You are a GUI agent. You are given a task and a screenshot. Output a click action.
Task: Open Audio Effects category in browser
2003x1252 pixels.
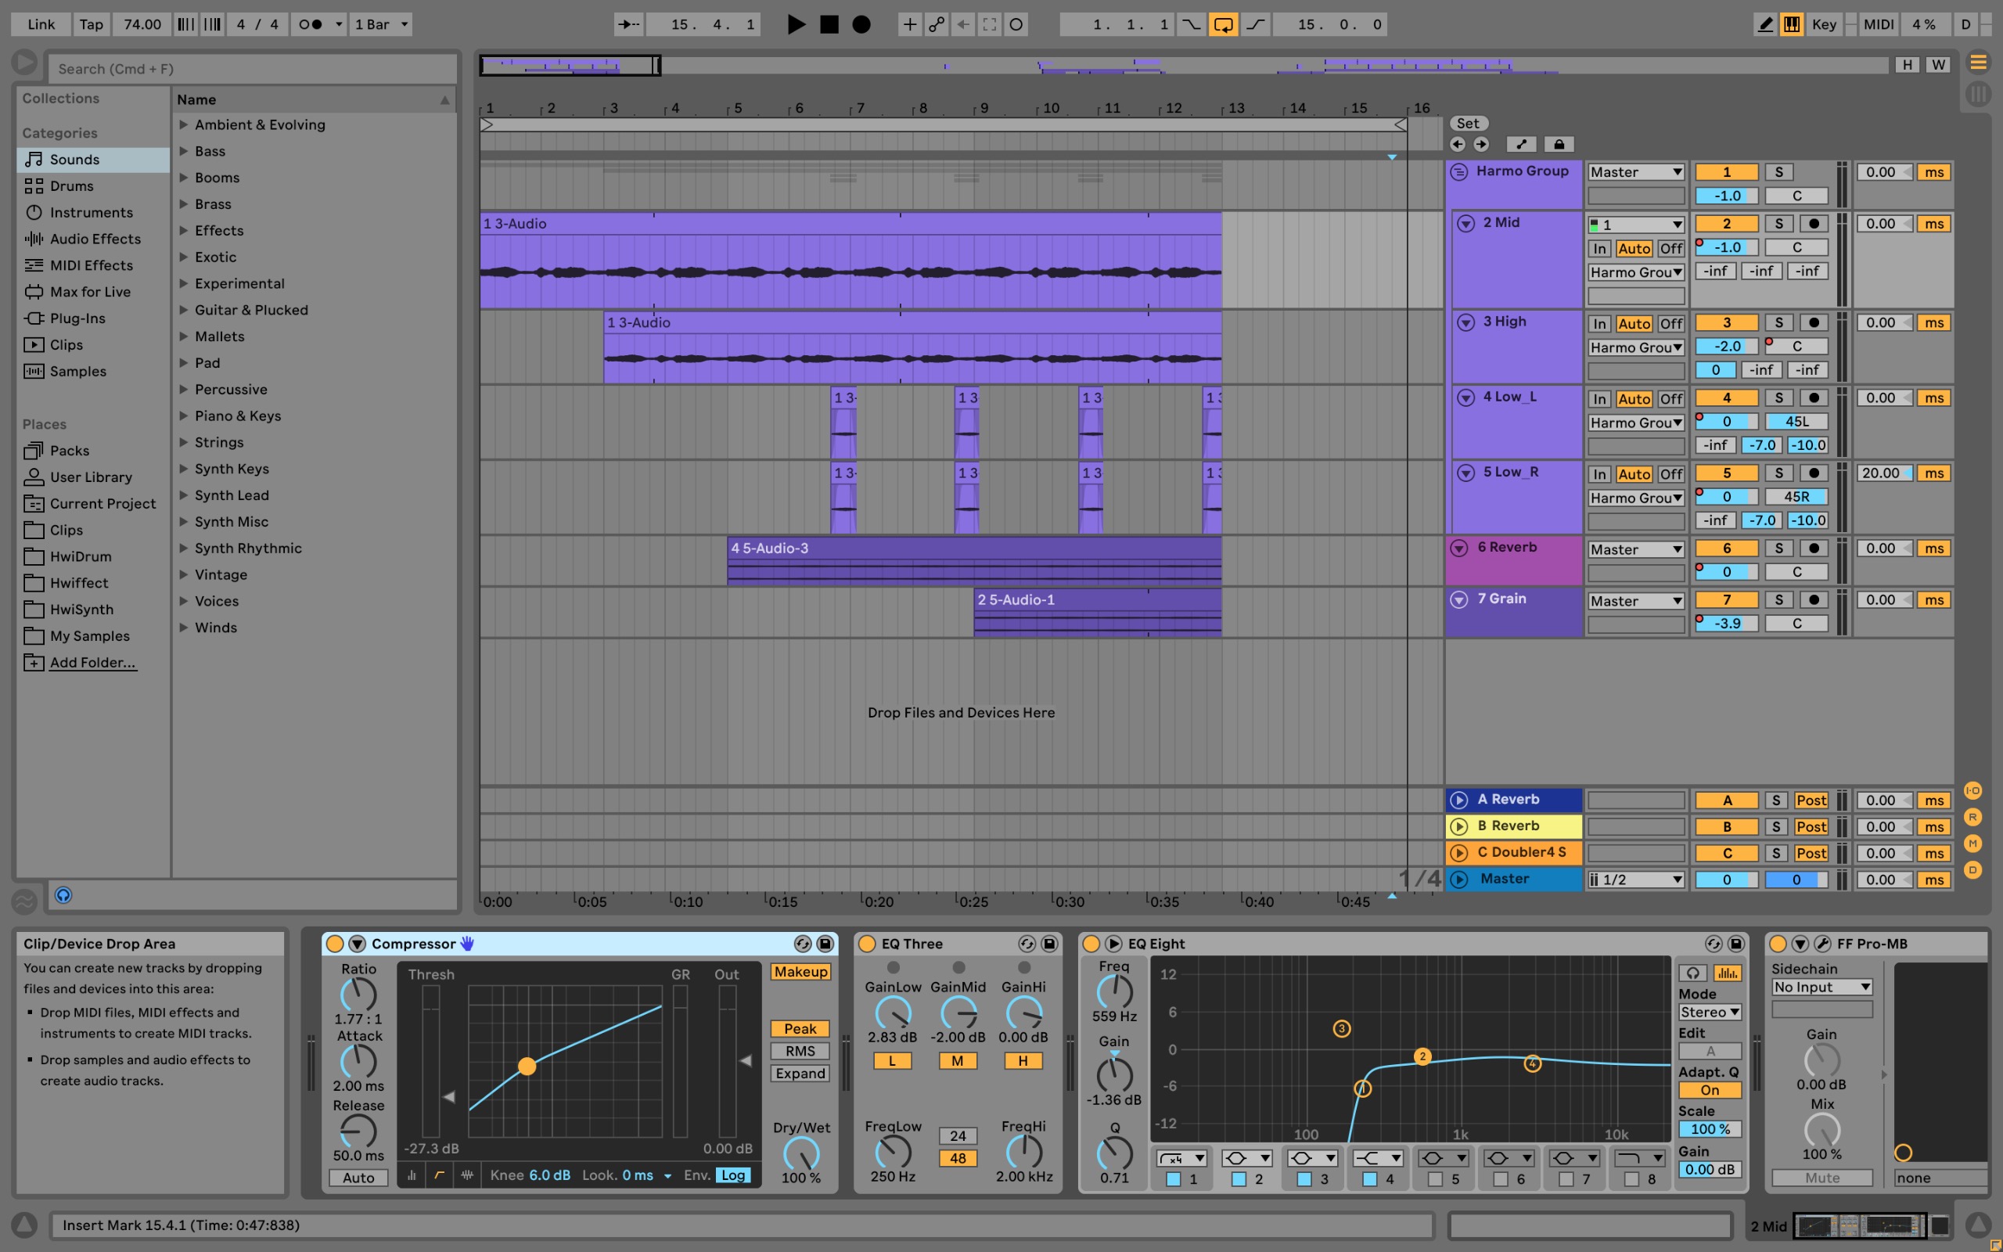click(95, 239)
